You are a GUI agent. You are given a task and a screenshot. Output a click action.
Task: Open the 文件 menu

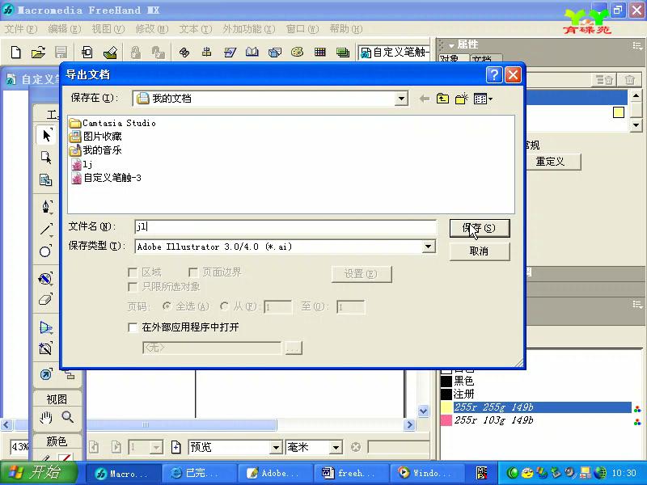point(21,29)
